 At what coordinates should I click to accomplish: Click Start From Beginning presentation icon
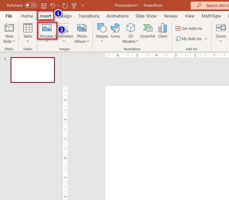click(x=74, y=5)
